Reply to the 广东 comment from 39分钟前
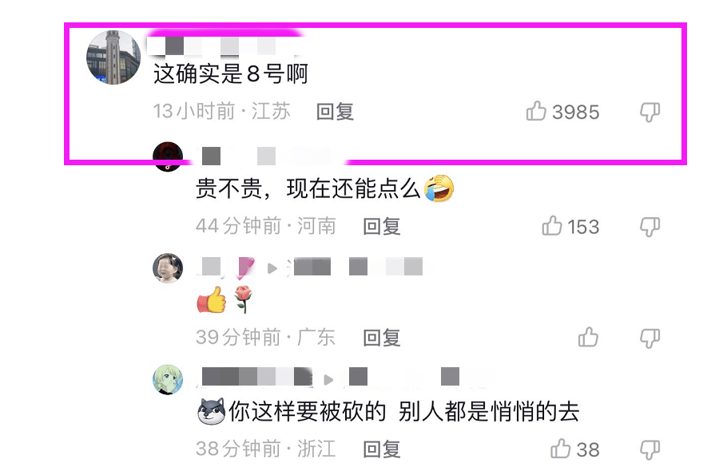715x467 pixels. coord(382,338)
